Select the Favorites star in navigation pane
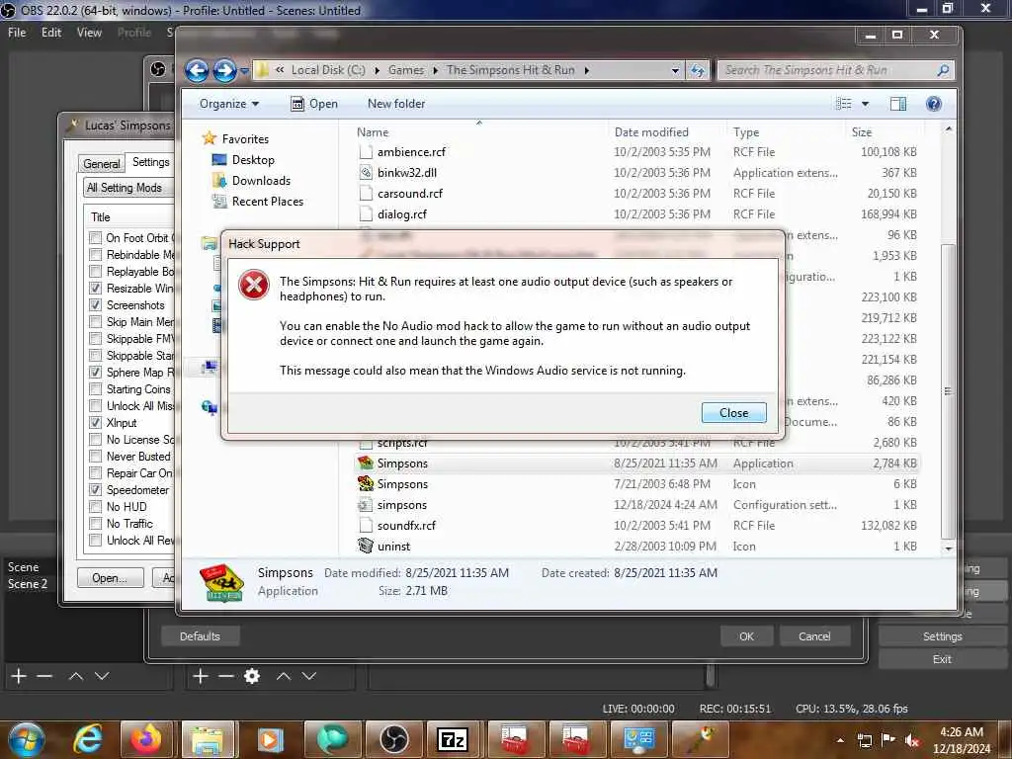 point(210,138)
